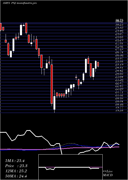Click the <<Live MACD label
The image size is (128, 180).
click(108, 173)
